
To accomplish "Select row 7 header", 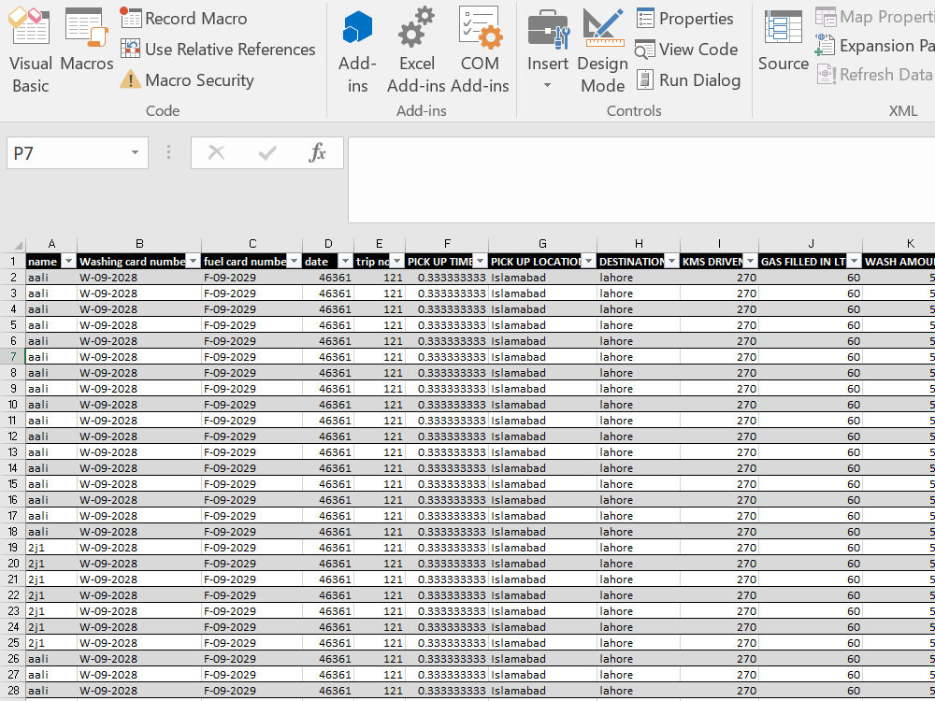I will pos(12,357).
